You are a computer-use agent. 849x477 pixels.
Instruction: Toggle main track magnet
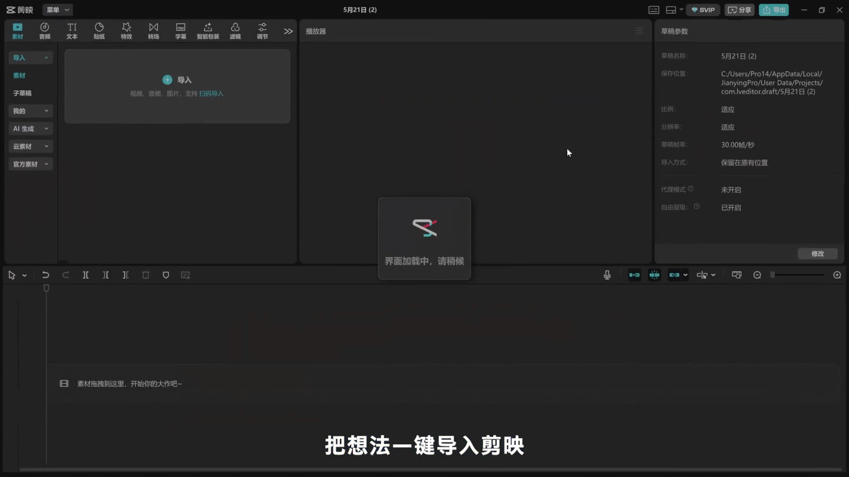click(634, 275)
